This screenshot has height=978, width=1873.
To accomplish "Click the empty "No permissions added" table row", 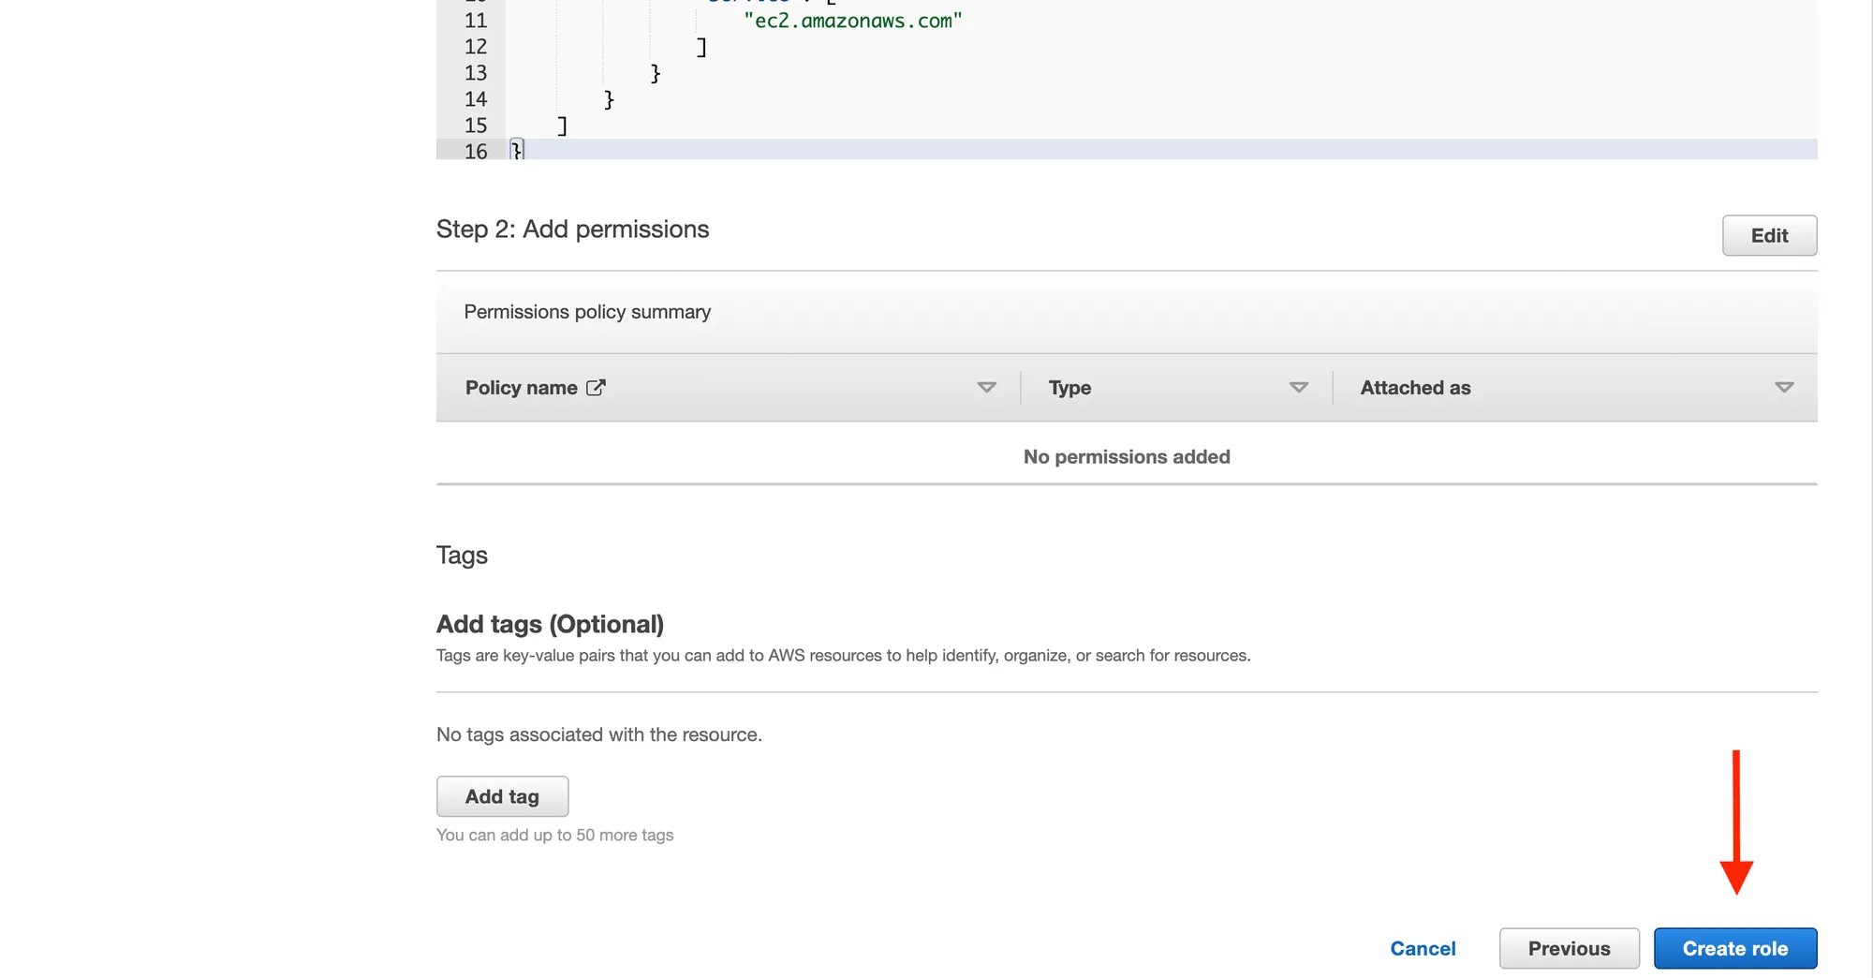I will pos(1126,457).
